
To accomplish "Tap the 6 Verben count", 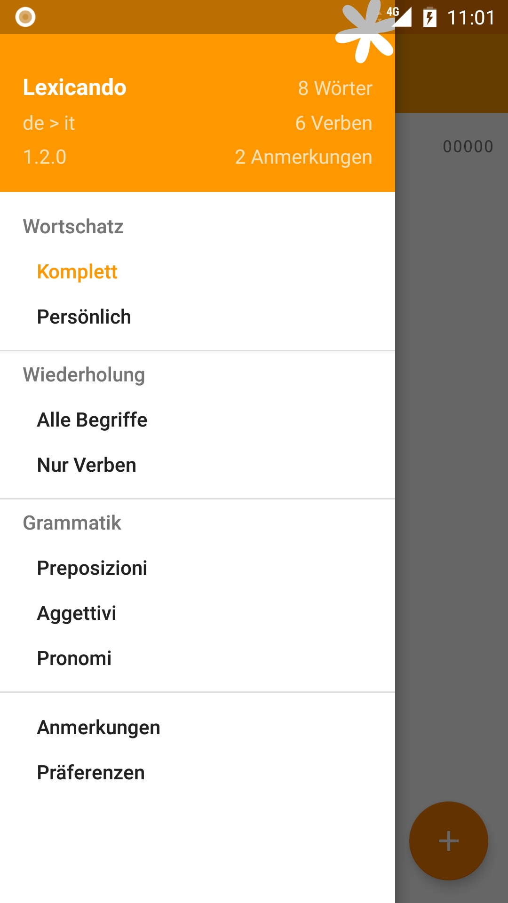I will pos(333,123).
